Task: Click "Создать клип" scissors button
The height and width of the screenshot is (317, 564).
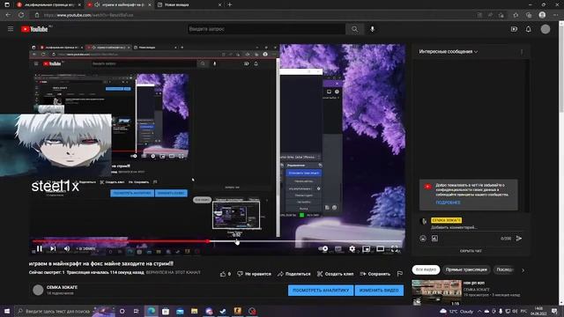Action: point(335,274)
